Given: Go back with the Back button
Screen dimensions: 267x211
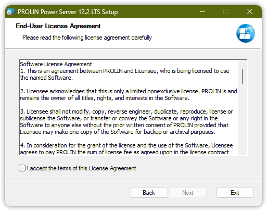Looking at the screenshot, I should 149,193.
